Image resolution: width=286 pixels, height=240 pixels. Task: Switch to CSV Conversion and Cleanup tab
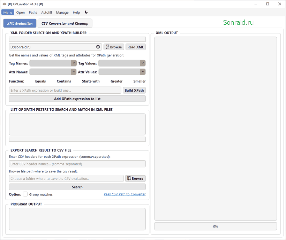[x=65, y=23]
